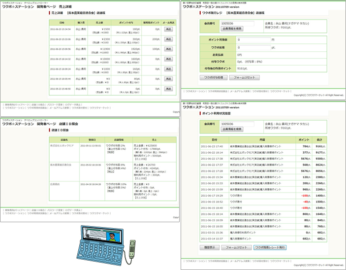
Task: Resend mail for the ¥11900 sale row
Action: [168, 49]
